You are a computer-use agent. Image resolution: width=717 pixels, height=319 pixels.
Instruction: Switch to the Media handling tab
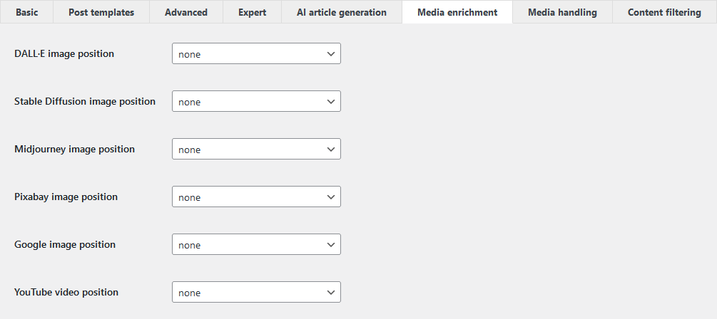[x=562, y=12]
